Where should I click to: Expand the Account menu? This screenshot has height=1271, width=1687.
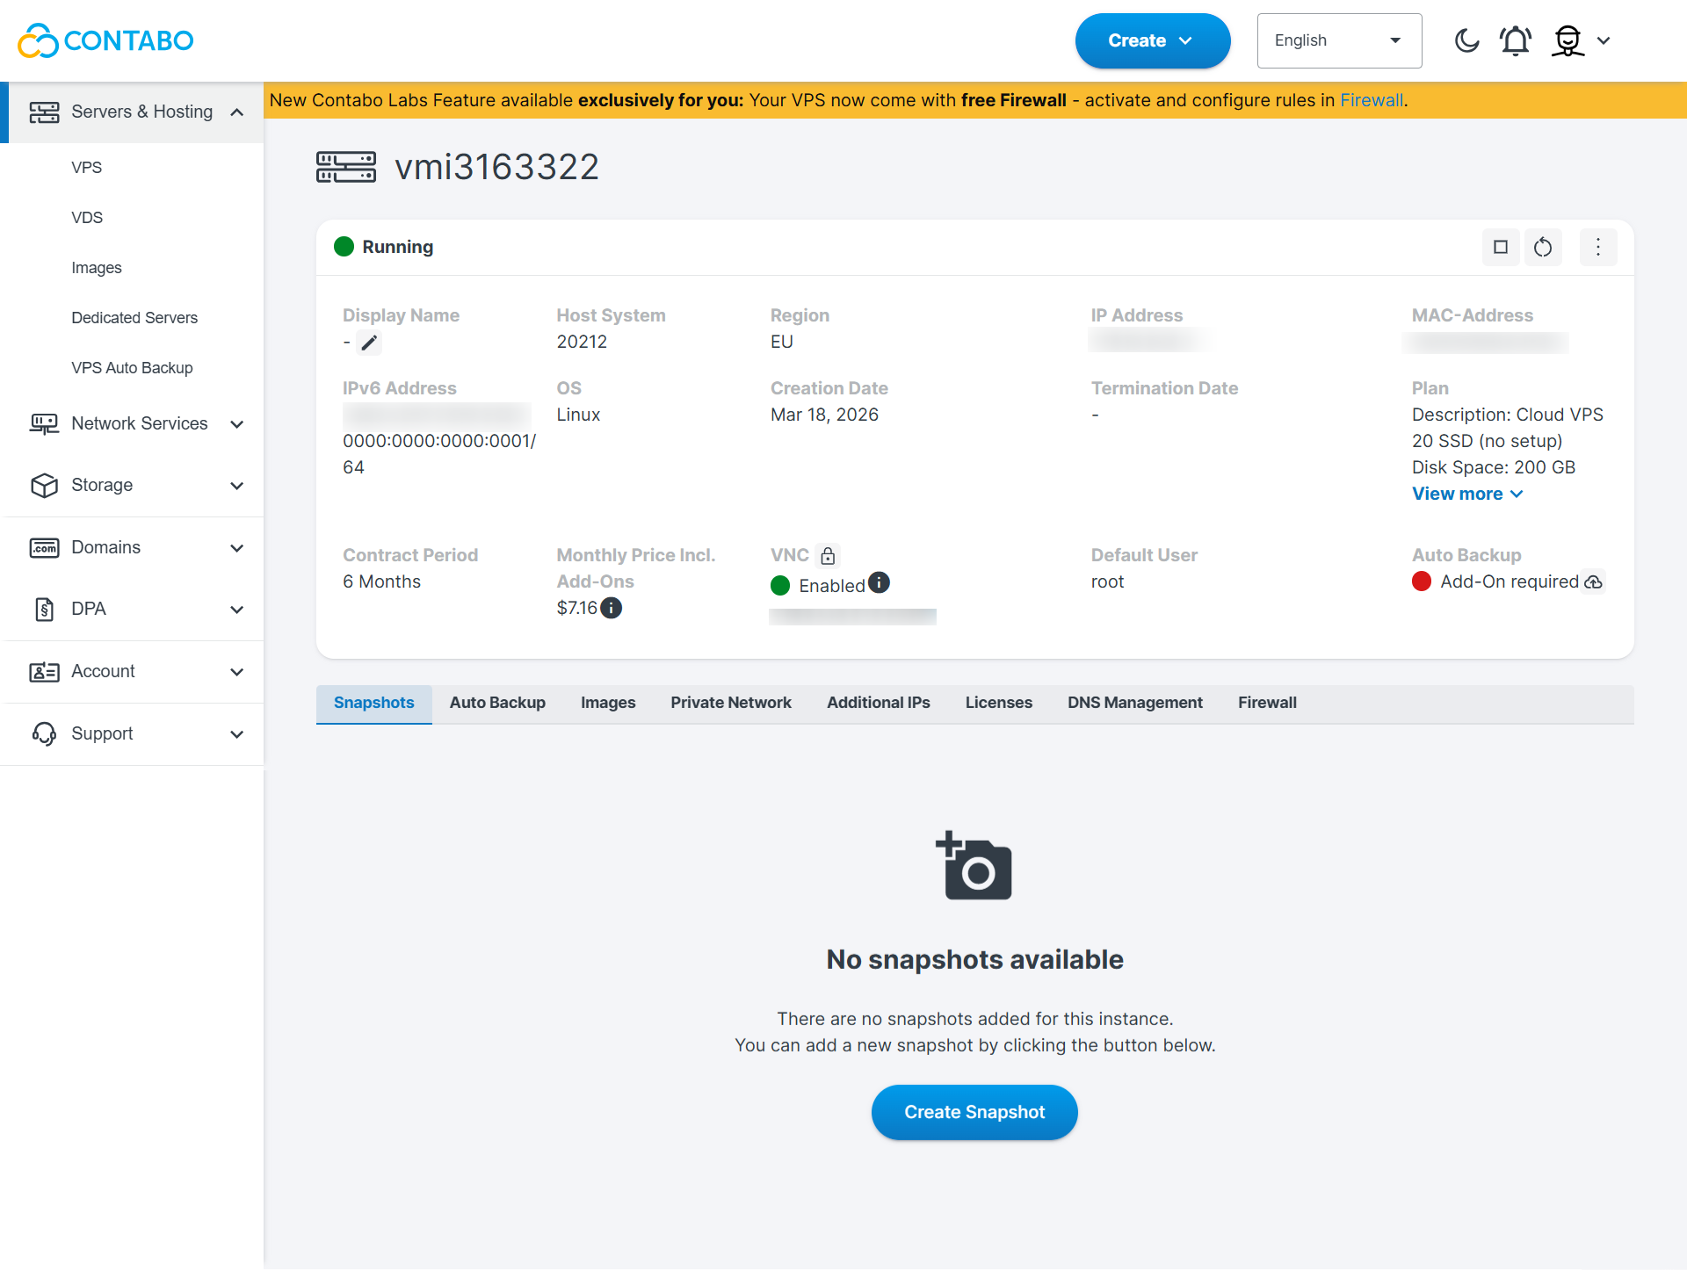[237, 672]
